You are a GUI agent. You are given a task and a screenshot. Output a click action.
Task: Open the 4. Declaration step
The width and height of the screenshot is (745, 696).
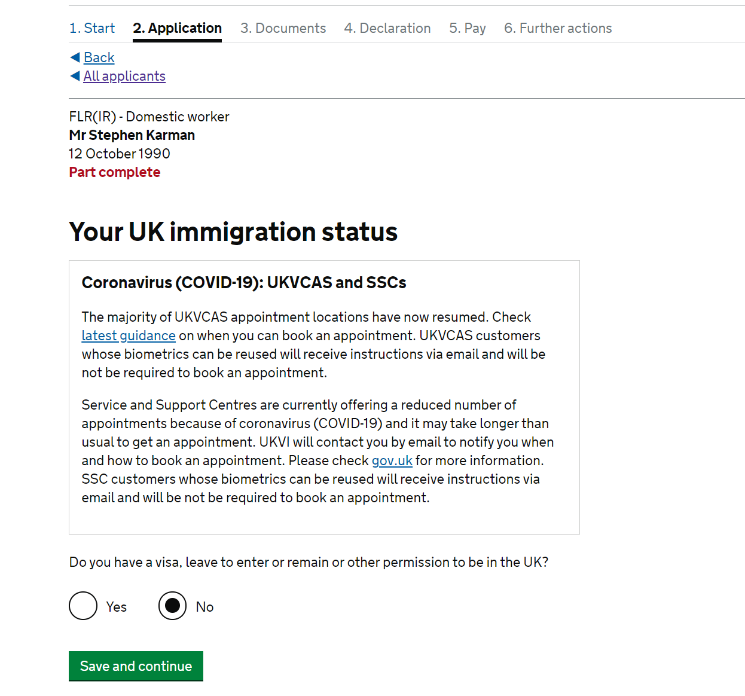(387, 28)
